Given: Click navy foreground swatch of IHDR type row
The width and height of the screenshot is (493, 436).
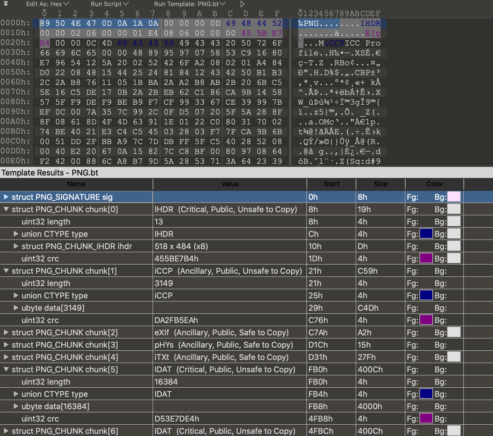Looking at the screenshot, I should point(426,234).
